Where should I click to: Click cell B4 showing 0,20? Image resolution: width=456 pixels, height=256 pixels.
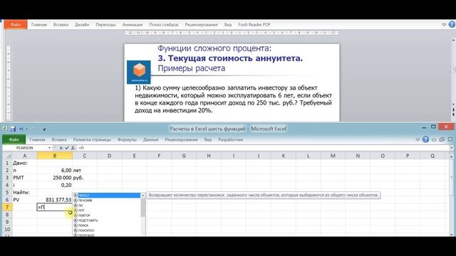point(55,185)
